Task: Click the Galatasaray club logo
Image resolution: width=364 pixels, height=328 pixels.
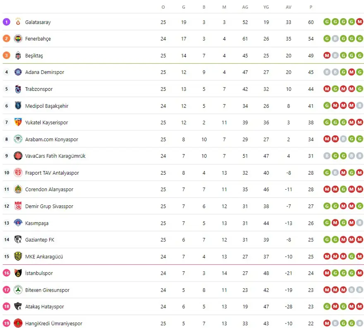Action: (18, 22)
